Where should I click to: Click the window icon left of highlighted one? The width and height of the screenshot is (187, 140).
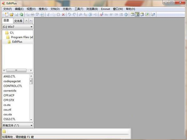[x=132, y=14]
